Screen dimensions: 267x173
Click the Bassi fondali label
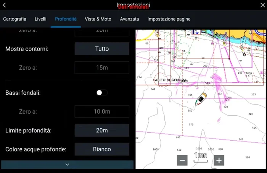(23, 93)
